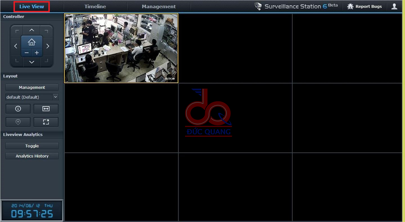Screen dimensions: 405x222
Task: Click the Report Bugs button
Action: click(x=365, y=6)
